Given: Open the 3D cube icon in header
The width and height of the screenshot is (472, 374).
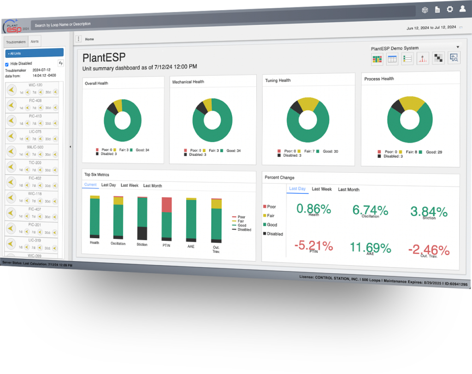Looking at the screenshot, I should (x=425, y=10).
